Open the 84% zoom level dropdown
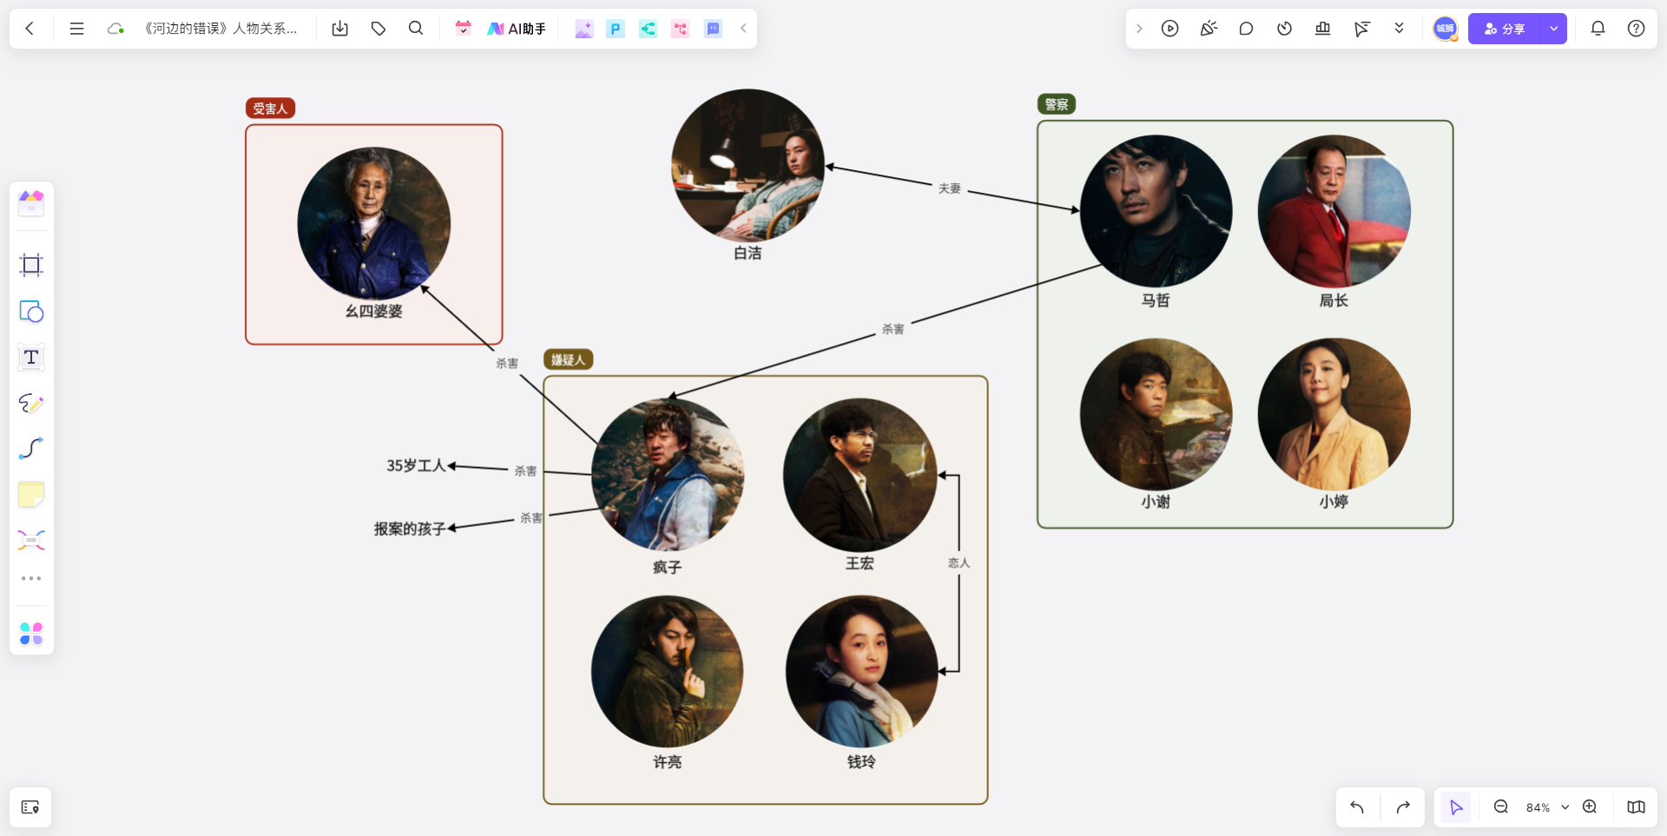Image resolution: width=1667 pixels, height=836 pixels. [1547, 807]
